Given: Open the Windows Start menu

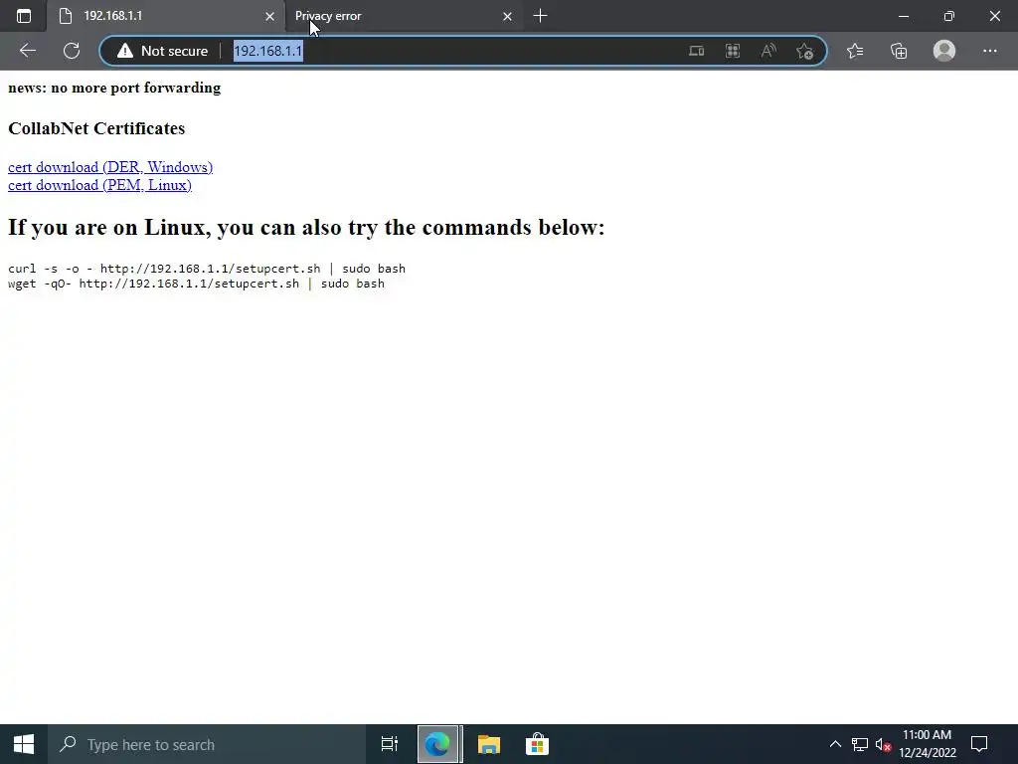Looking at the screenshot, I should pyautogui.click(x=24, y=744).
